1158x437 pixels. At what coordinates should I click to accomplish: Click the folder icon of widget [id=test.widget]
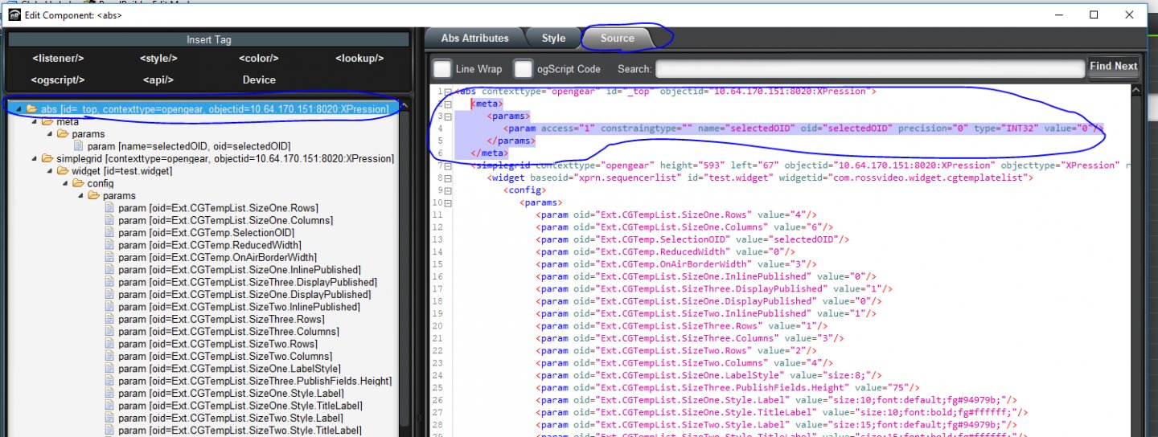tap(62, 171)
